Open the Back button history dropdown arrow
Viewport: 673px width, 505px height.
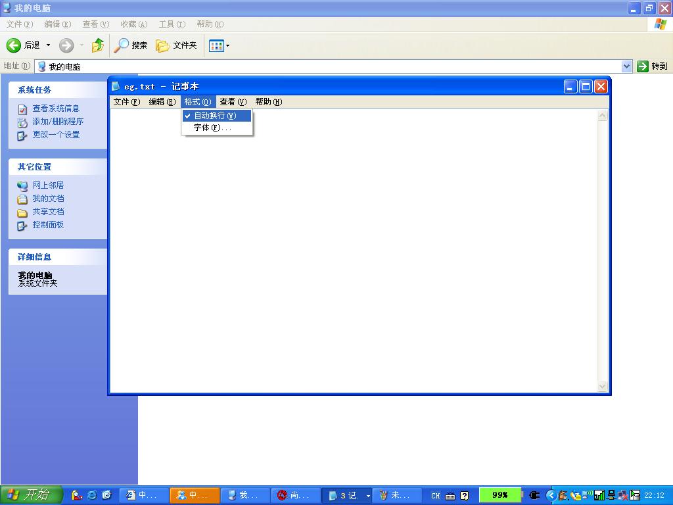[x=48, y=45]
